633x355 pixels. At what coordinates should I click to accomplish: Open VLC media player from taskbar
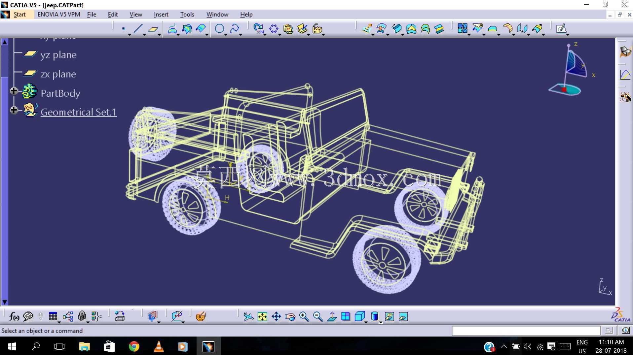click(x=159, y=346)
